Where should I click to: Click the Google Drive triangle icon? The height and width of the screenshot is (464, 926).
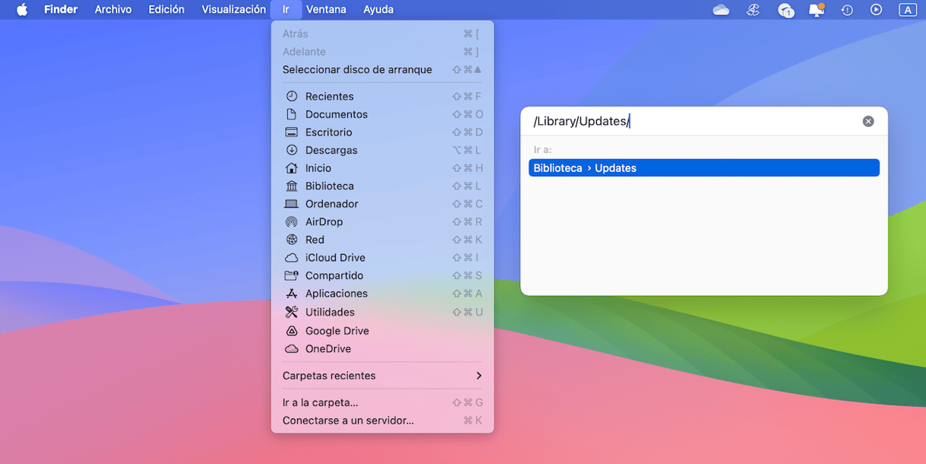click(291, 331)
